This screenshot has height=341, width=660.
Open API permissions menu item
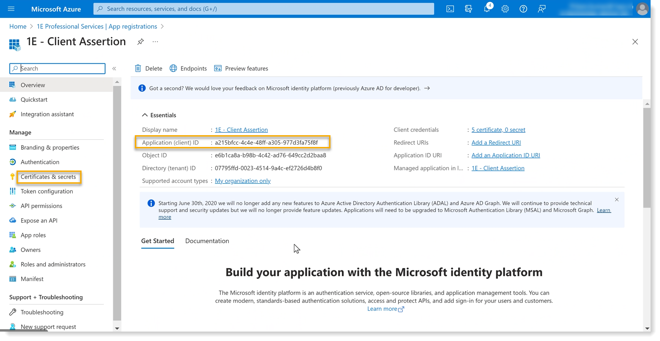(41, 206)
